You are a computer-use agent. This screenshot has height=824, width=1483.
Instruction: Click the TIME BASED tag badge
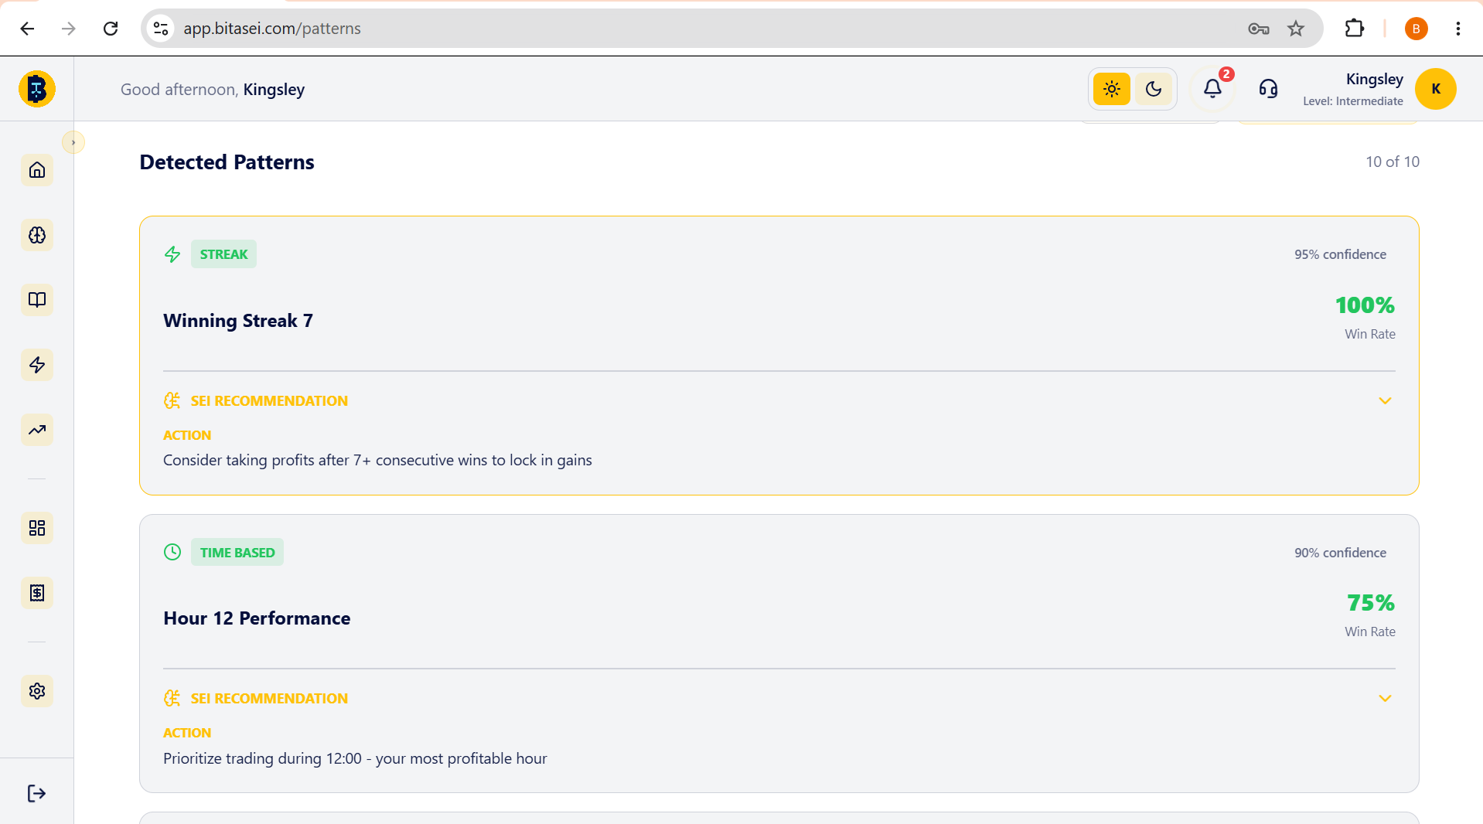point(237,553)
